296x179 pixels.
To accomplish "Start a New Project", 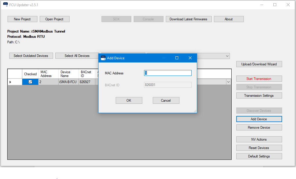I will tap(22, 19).
